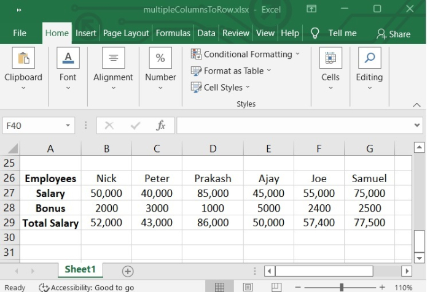Open the Editing search icon
430x292 pixels.
(x=369, y=58)
